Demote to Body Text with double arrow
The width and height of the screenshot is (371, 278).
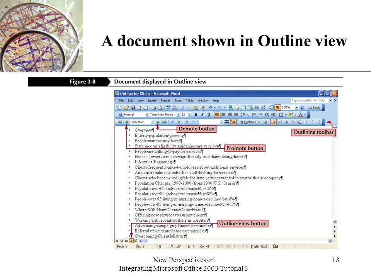[164, 122]
